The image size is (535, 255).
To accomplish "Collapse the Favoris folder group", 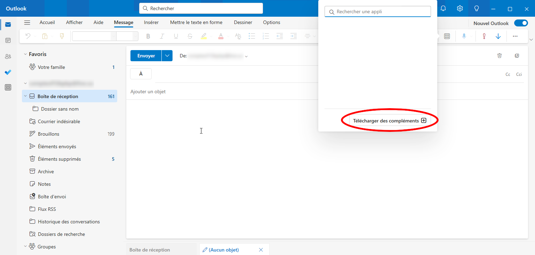I will (x=25, y=54).
